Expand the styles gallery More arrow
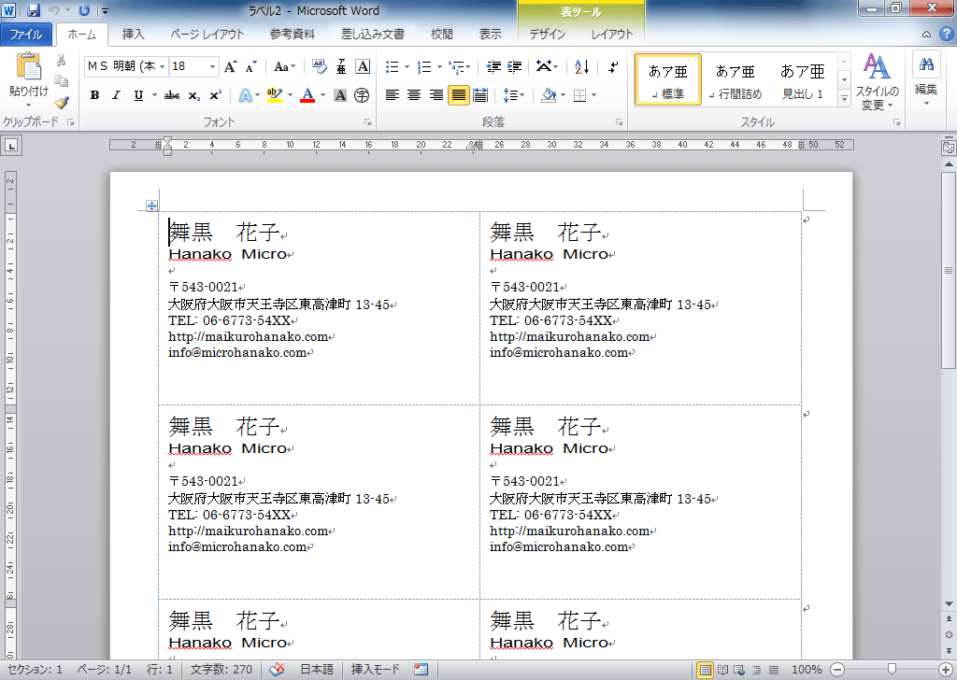Screen dimensions: 957x680 [x=844, y=97]
